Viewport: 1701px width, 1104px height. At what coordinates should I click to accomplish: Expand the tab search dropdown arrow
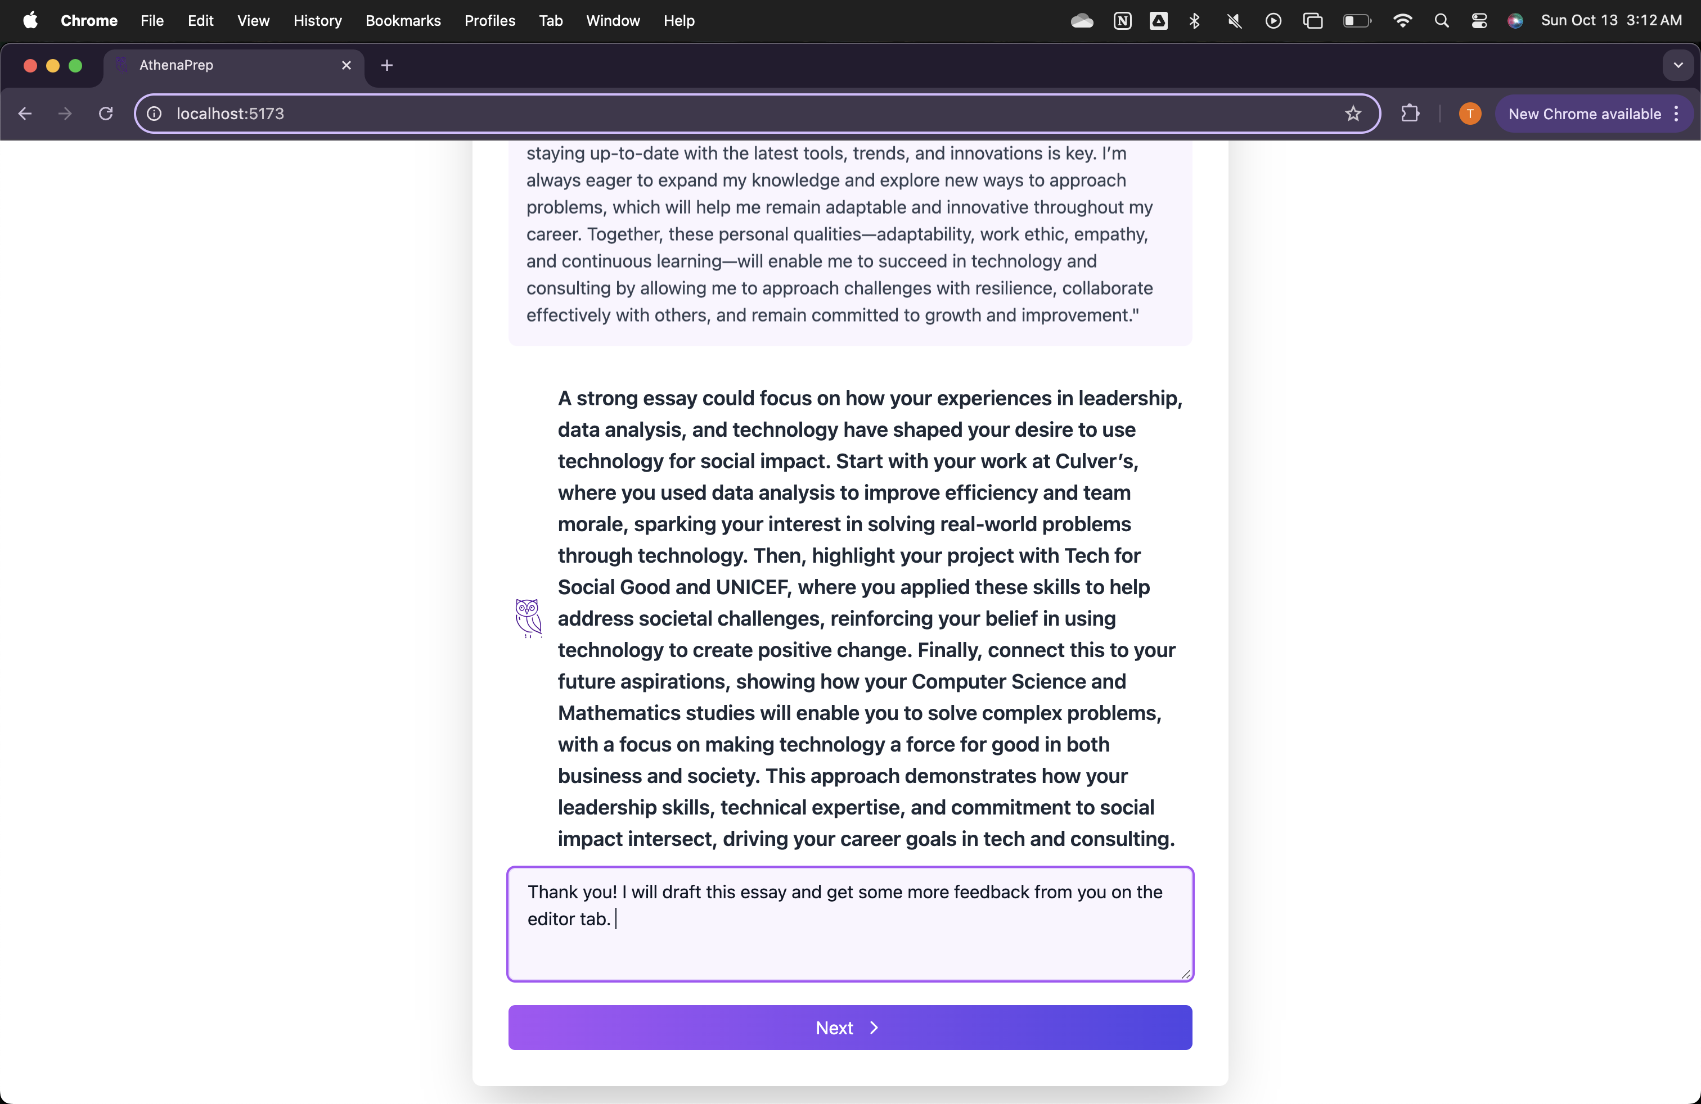(x=1677, y=66)
